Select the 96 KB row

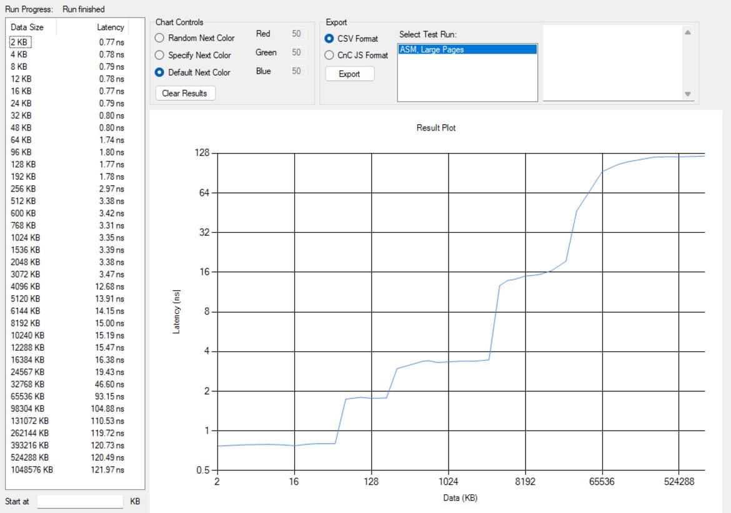click(x=67, y=152)
